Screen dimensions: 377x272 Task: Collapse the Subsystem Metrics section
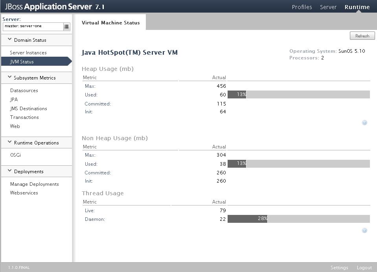coord(9,77)
